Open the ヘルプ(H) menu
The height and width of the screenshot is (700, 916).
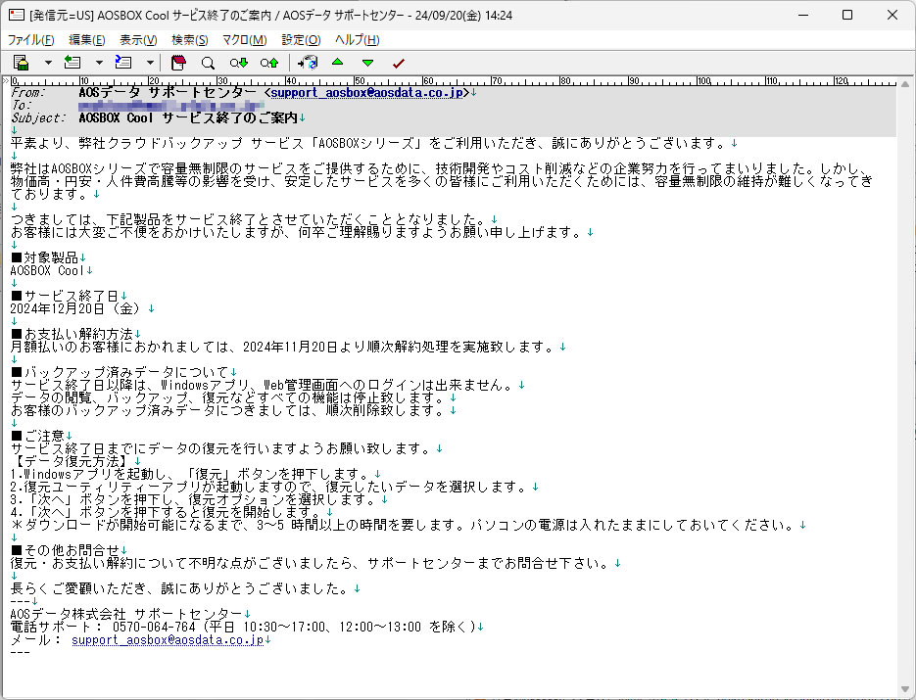click(x=357, y=40)
